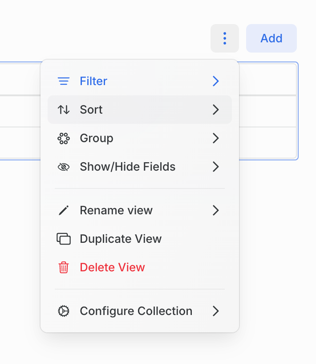Select the Duplicate View menu entry

(140, 239)
